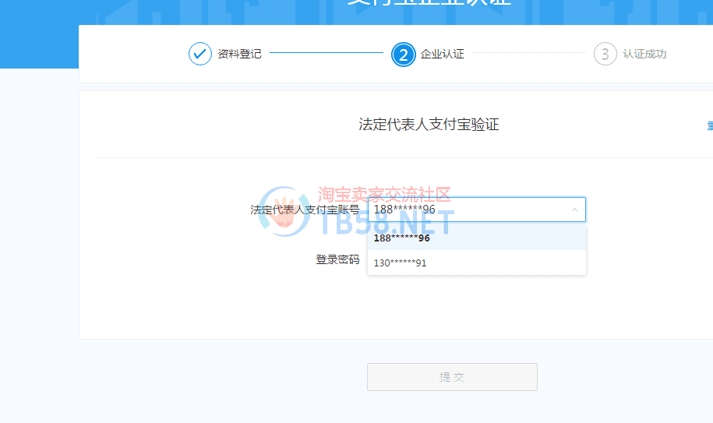
Task: Click the 认证成功 step label
Action: tap(644, 54)
